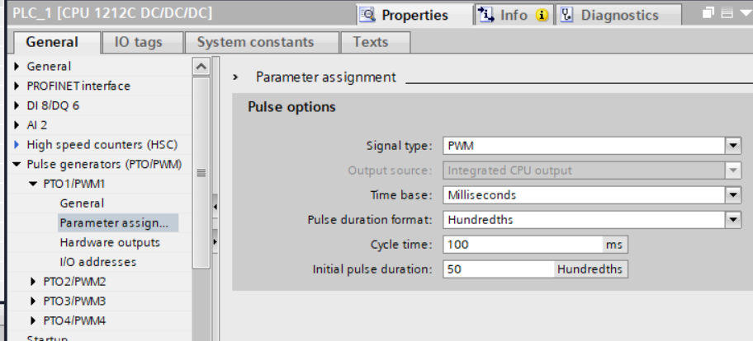
Task: Collapse the Parameter assignment section arrow
Action: [237, 77]
